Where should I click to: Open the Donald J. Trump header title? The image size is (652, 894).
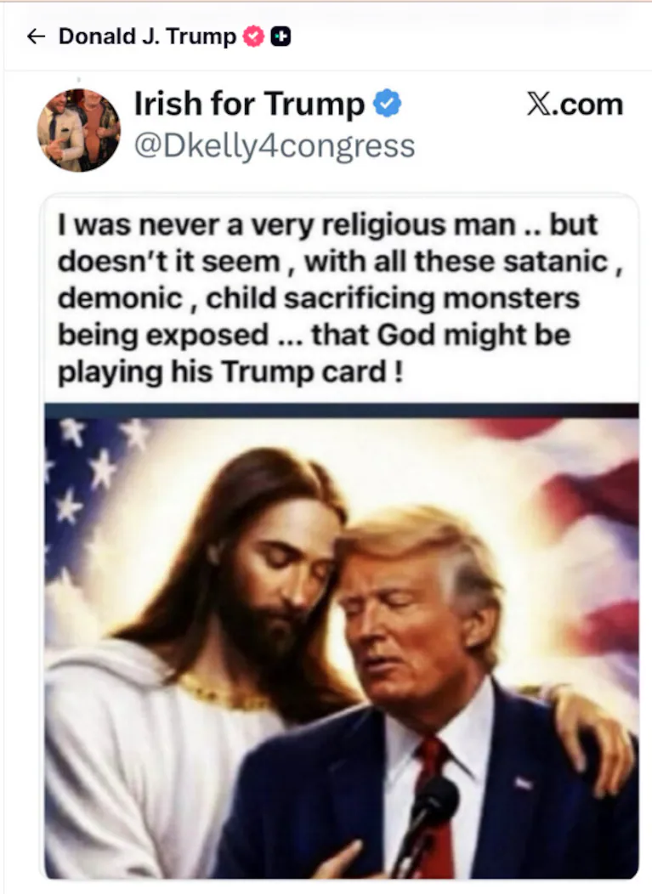coord(147,37)
